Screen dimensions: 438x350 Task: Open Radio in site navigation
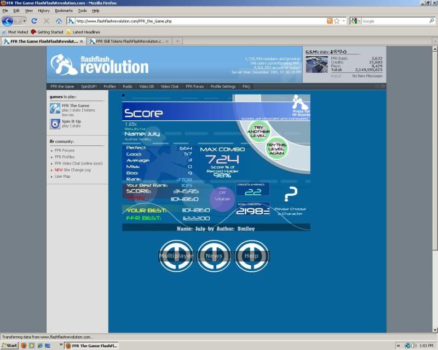click(x=128, y=86)
